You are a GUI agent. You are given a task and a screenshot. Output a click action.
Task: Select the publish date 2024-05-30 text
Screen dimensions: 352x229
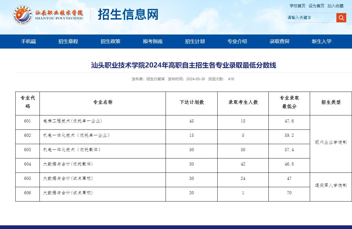click(x=196, y=79)
